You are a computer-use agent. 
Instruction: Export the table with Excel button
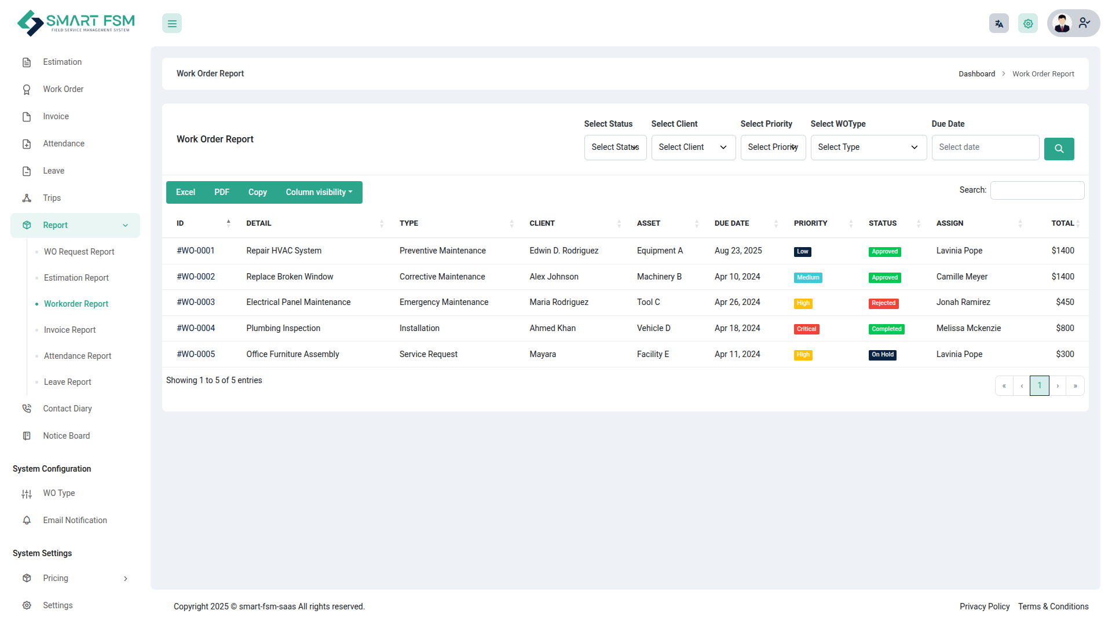click(x=185, y=193)
